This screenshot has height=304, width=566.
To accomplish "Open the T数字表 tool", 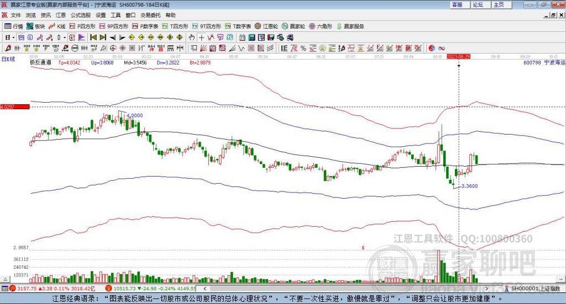I will click(x=238, y=26).
